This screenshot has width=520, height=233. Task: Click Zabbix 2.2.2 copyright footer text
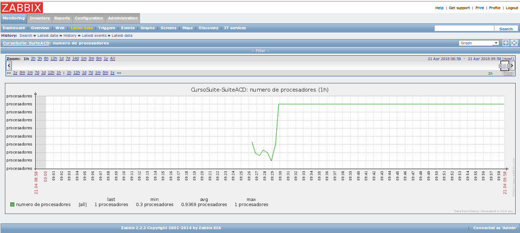point(171,228)
